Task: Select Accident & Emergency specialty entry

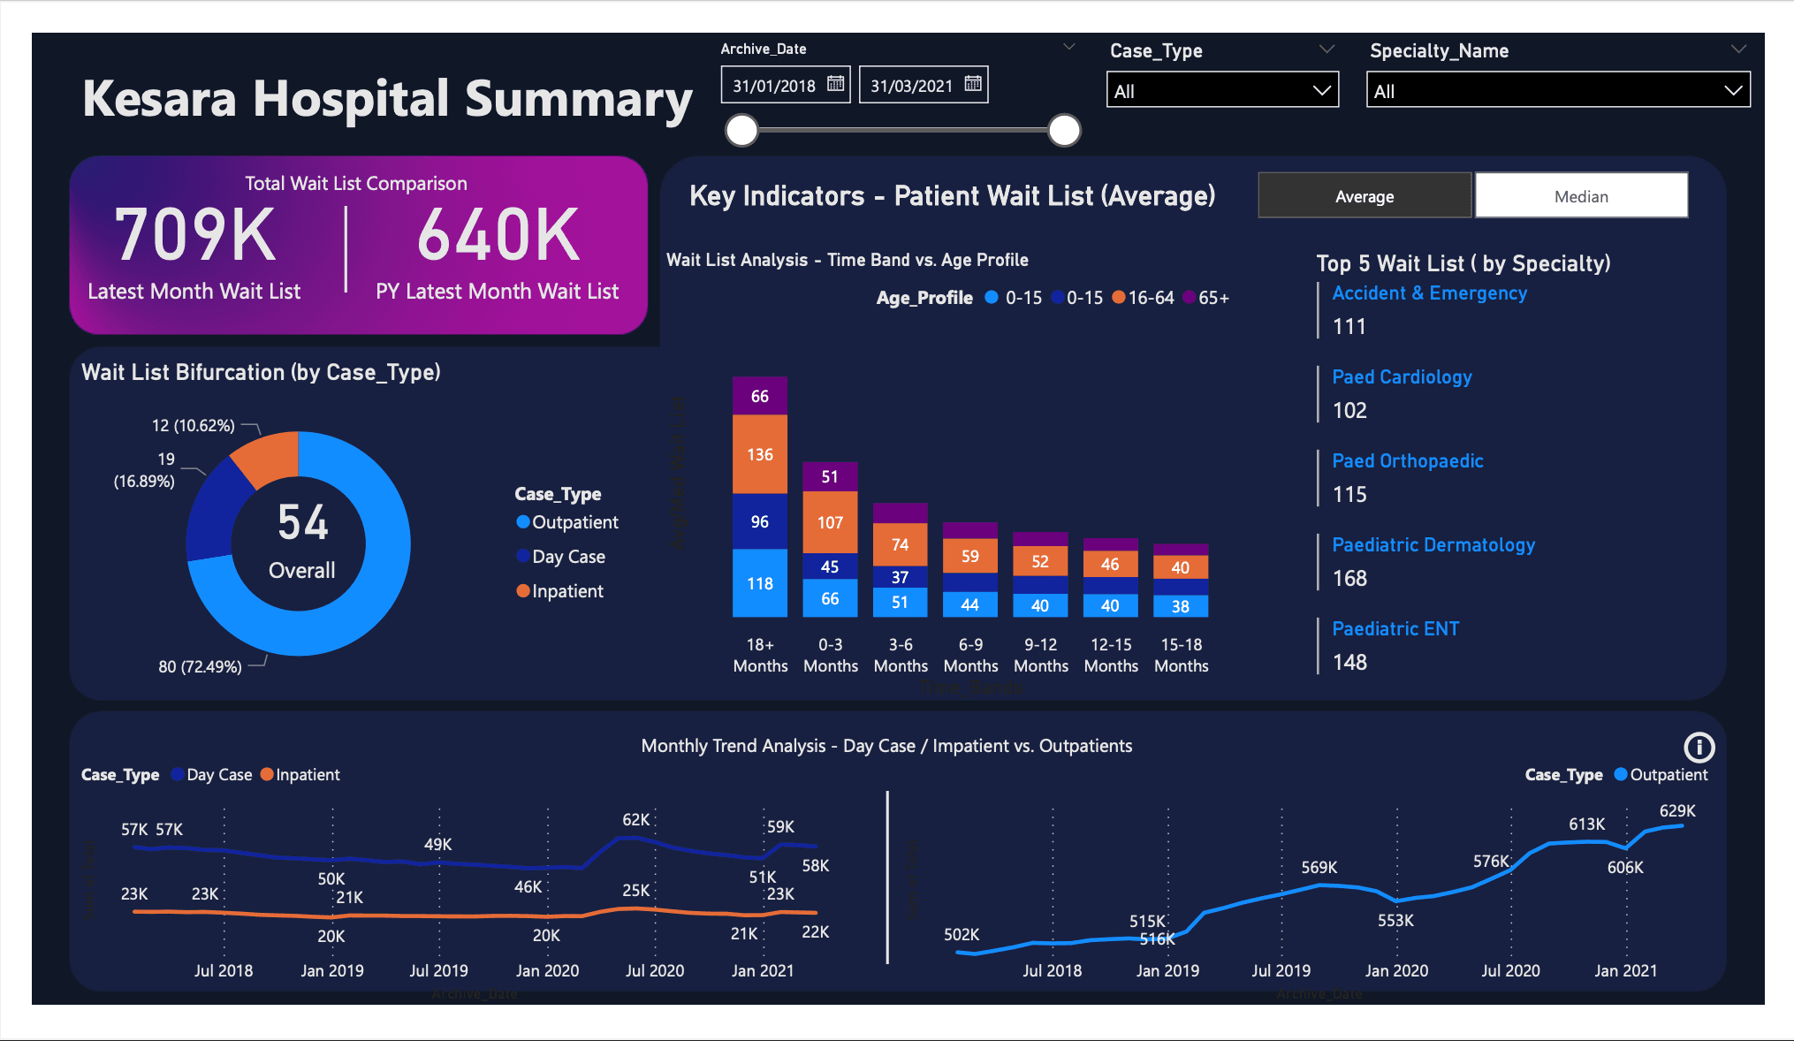Action: [1429, 293]
